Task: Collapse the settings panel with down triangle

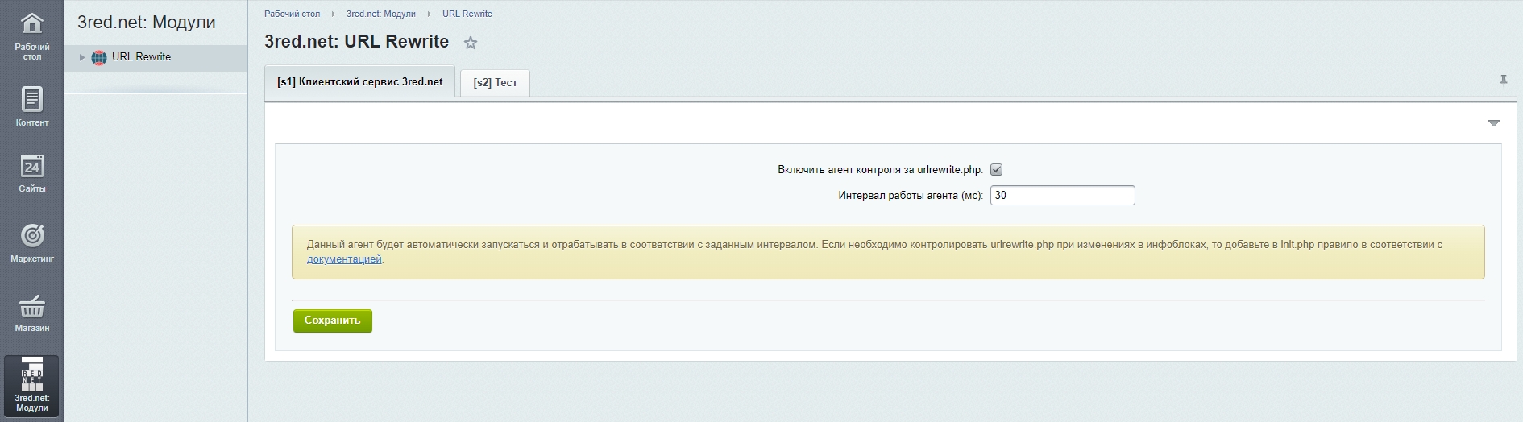Action: coord(1493,123)
